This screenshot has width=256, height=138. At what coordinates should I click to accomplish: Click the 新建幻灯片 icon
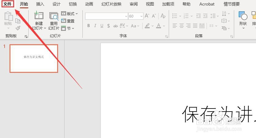click(39, 16)
